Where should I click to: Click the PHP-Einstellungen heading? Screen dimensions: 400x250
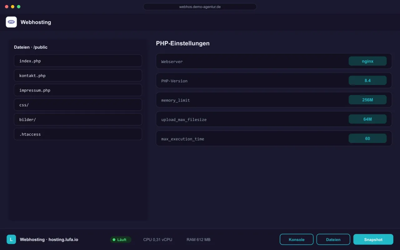[x=183, y=43]
